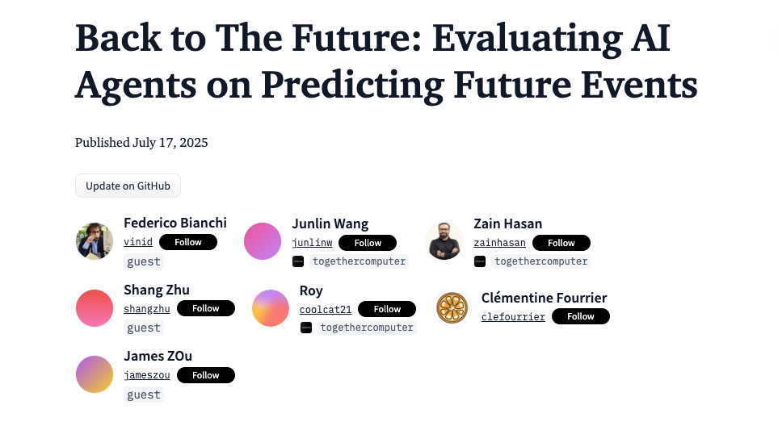
Task: Click Junlin Wang's gradient avatar
Action: pyautogui.click(x=263, y=241)
